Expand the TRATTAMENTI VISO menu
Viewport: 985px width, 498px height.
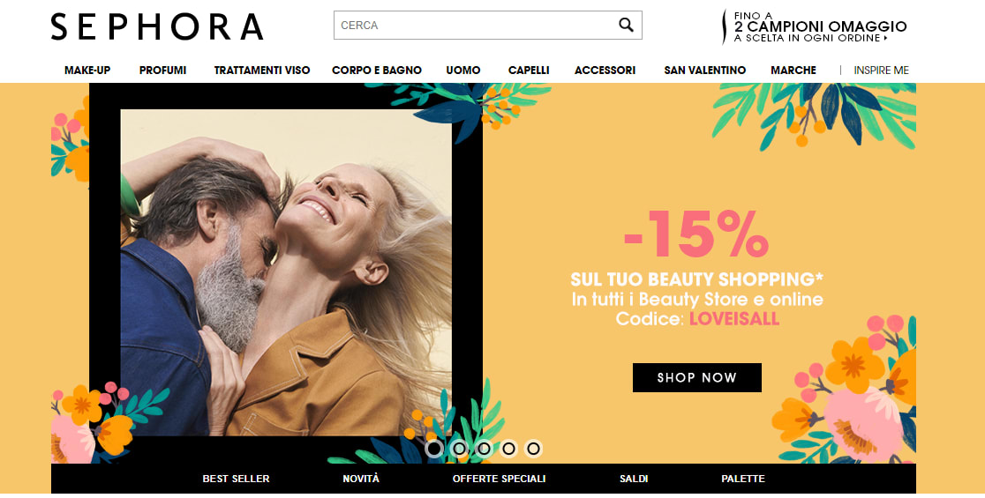pyautogui.click(x=262, y=71)
